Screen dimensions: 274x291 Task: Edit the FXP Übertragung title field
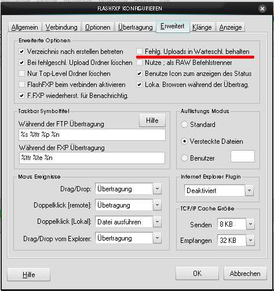92,158
